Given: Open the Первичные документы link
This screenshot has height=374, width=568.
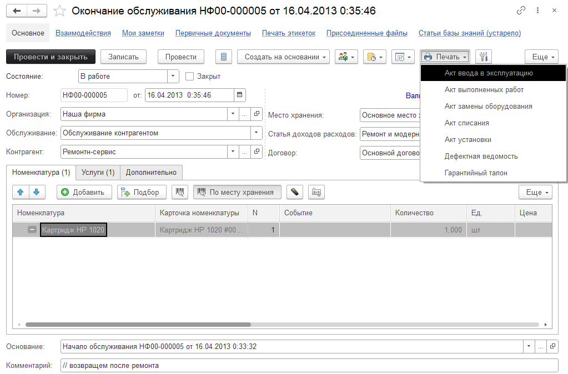Looking at the screenshot, I should click(x=213, y=33).
